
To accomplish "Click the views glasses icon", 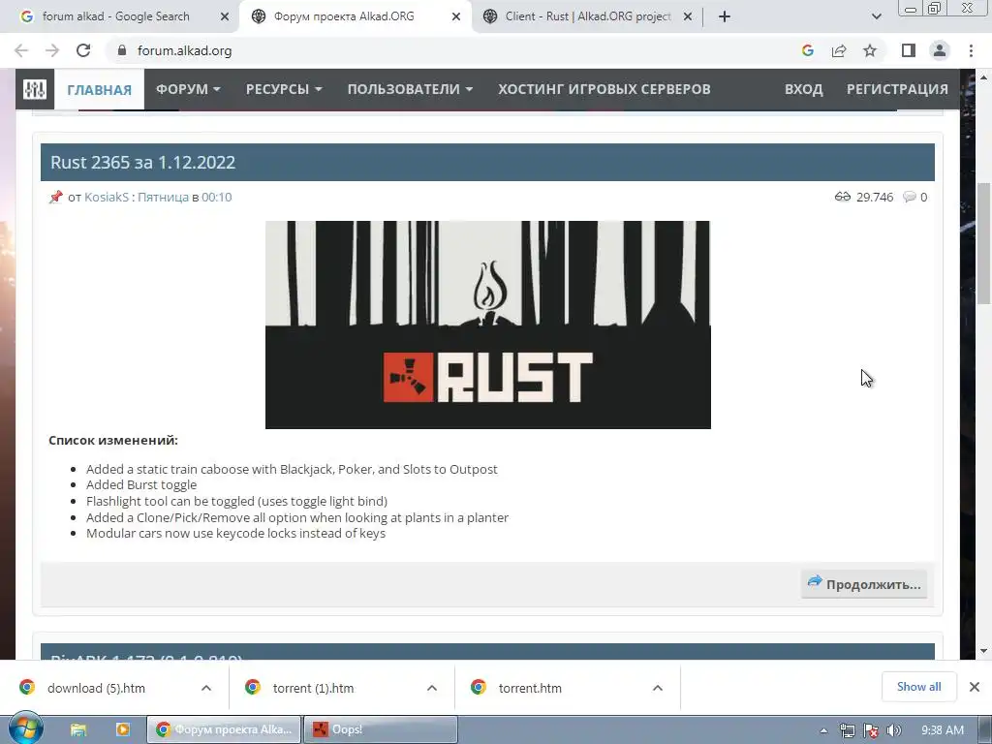I will [842, 197].
